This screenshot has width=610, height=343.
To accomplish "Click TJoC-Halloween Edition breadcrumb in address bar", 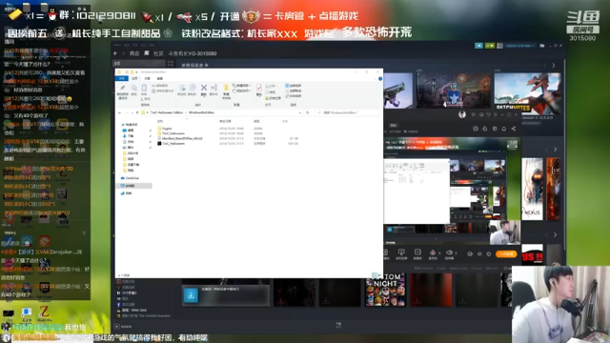I will (167, 112).
